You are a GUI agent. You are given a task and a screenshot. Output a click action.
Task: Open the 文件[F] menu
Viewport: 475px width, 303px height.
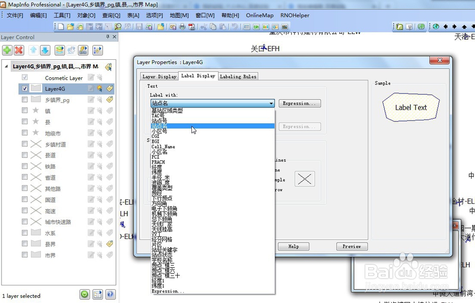(15, 16)
